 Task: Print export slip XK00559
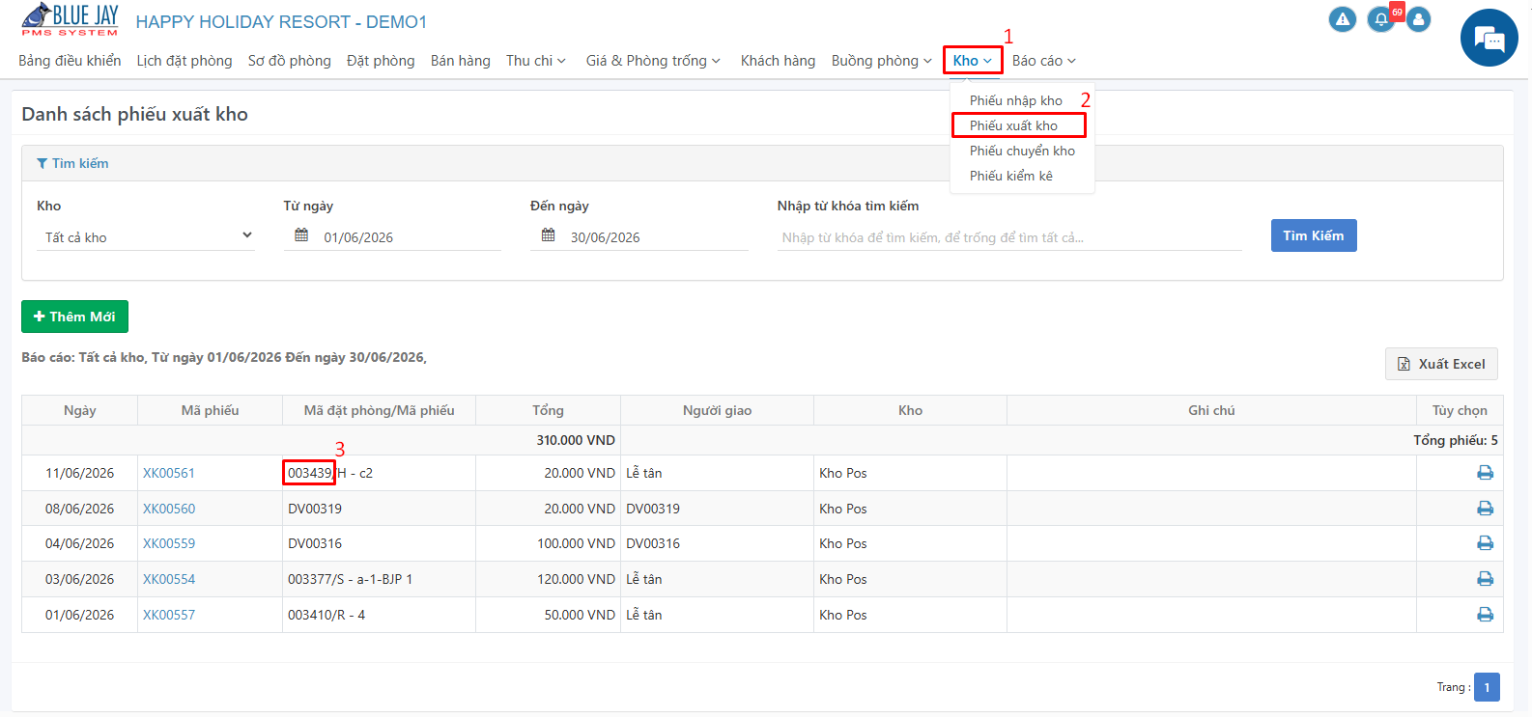coord(1485,543)
